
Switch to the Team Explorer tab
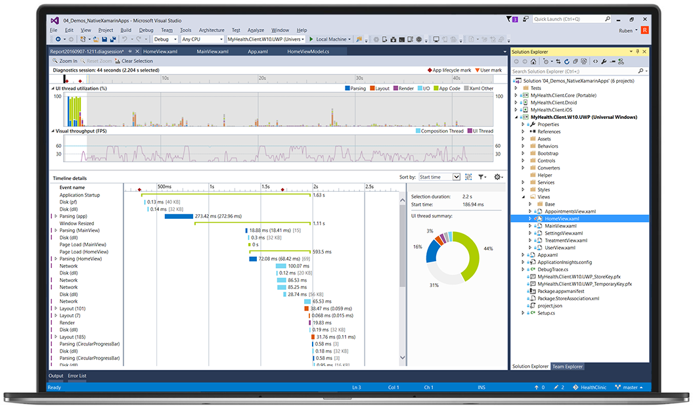[568, 367]
